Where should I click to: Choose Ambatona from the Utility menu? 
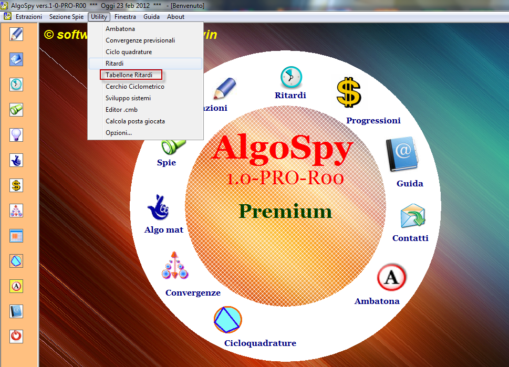pos(146,29)
